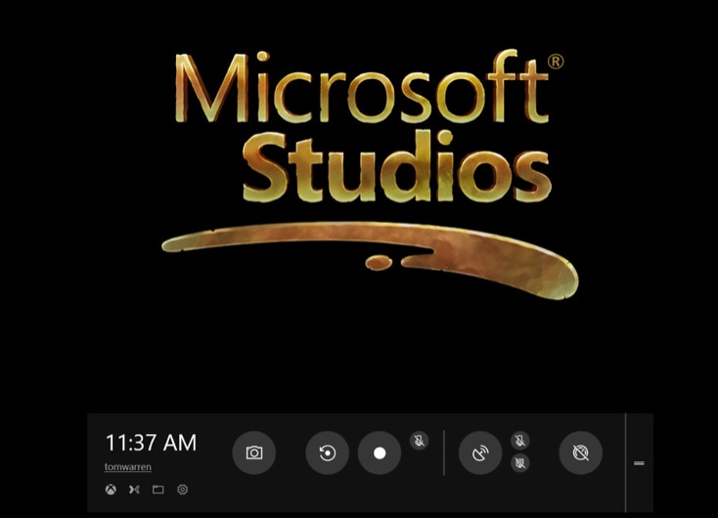Click the gold swoosh under the logo
Image resolution: width=718 pixels, height=518 pixels.
pos(372,244)
